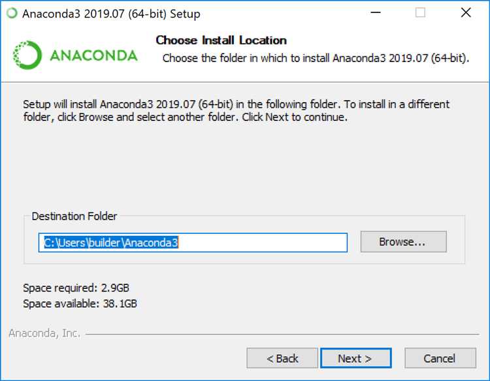Click the "Setup will install Anaconda3" instruction paragraph
The width and height of the screenshot is (490, 381).
236,111
